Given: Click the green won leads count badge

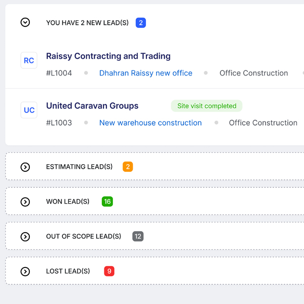Looking at the screenshot, I should pyautogui.click(x=107, y=202).
